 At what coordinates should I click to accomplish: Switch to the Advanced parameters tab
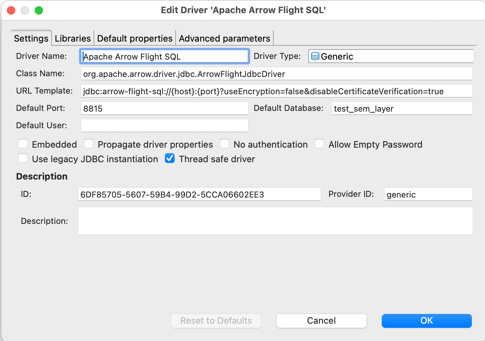click(224, 38)
